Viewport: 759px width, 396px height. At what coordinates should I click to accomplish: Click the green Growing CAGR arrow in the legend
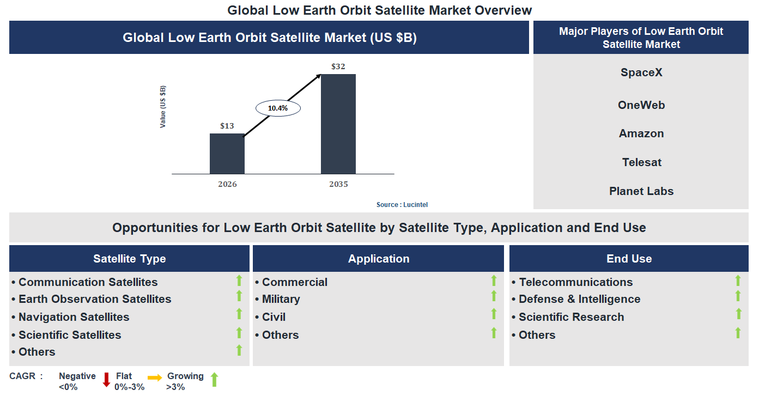coord(215,379)
